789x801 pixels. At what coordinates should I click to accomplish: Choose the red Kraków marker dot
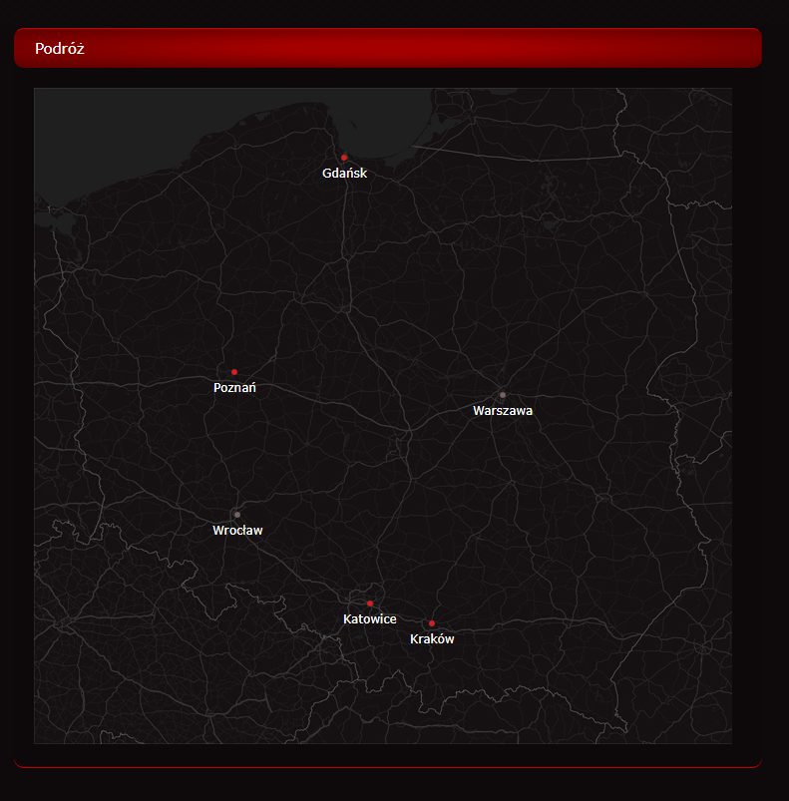point(432,623)
